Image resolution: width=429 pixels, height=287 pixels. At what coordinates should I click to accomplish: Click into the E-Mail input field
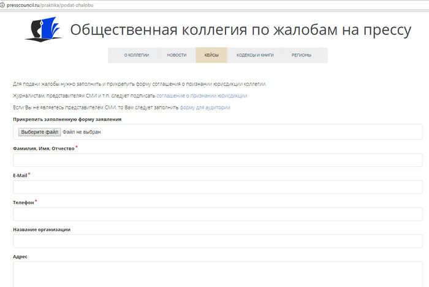(x=218, y=187)
